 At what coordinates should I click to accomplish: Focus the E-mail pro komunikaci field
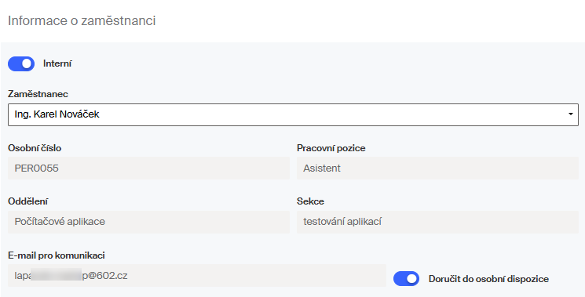coord(197,275)
